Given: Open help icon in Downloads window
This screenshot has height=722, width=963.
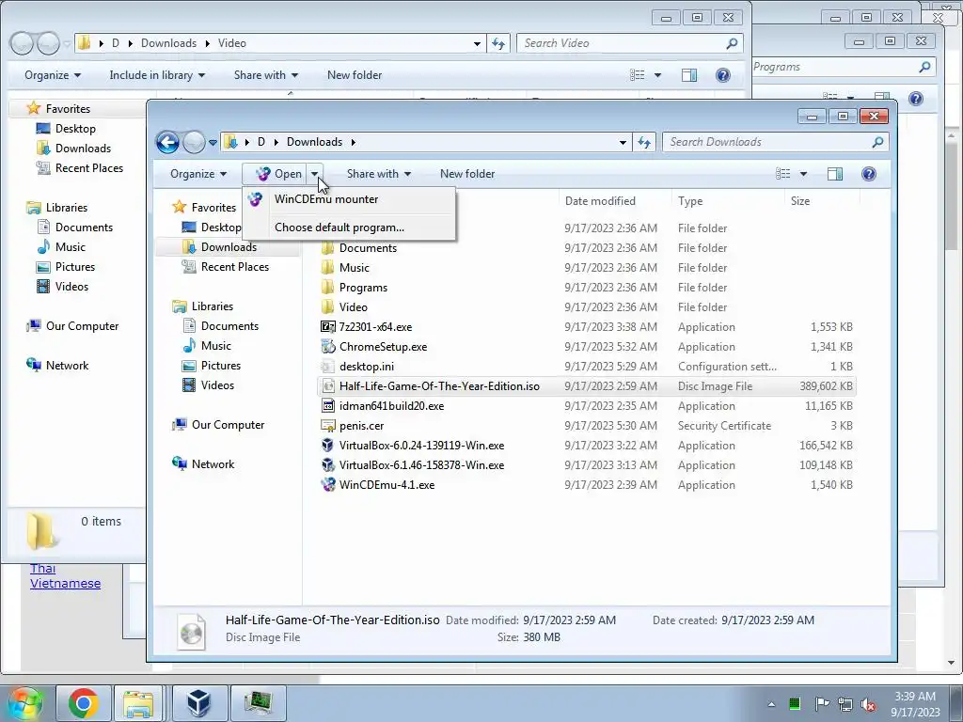Looking at the screenshot, I should [868, 174].
